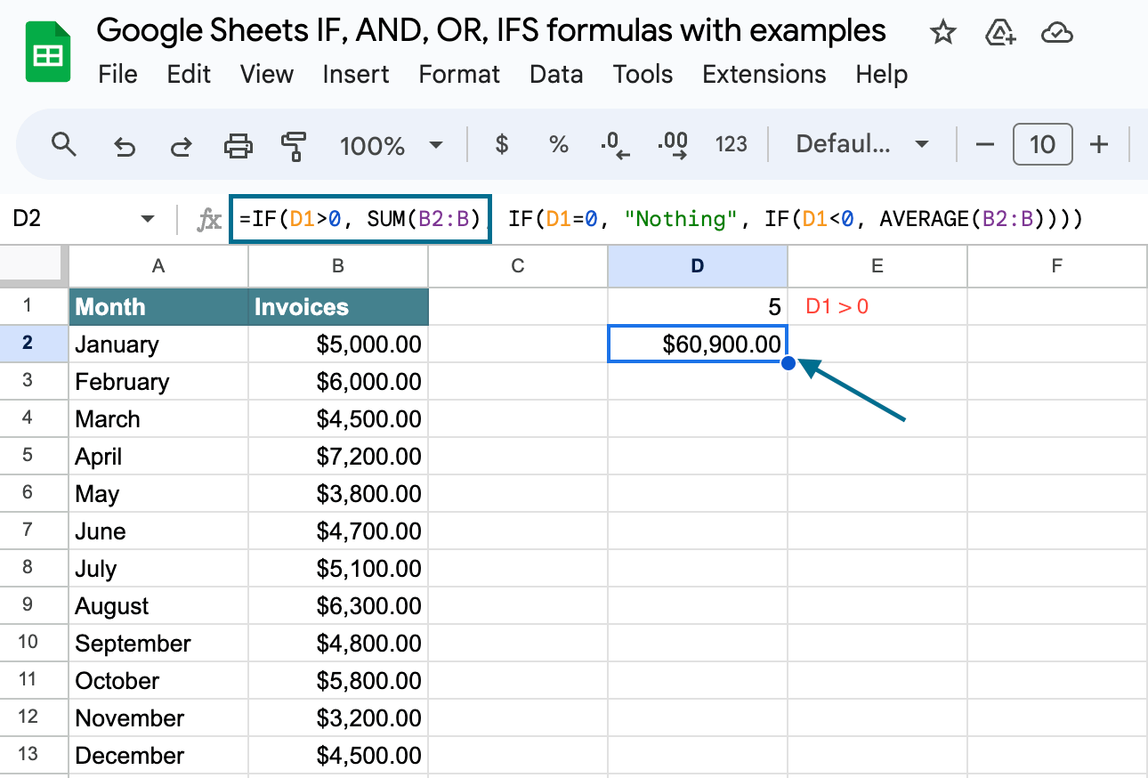Open the Edit menu

[x=189, y=74]
